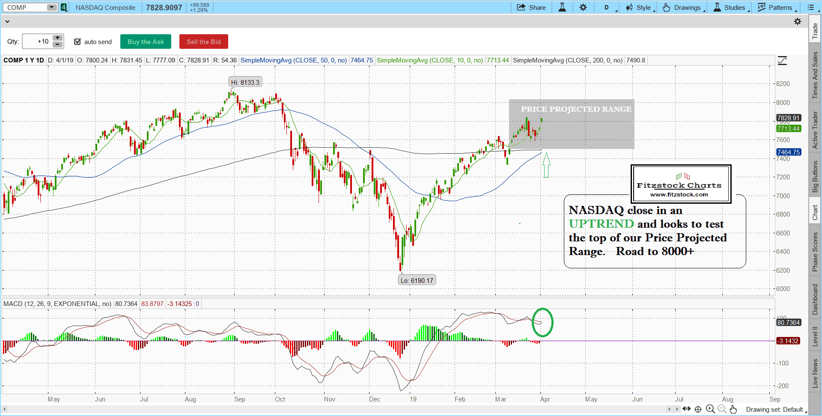
Task: Open the trade panel settings gear
Action: [x=798, y=21]
